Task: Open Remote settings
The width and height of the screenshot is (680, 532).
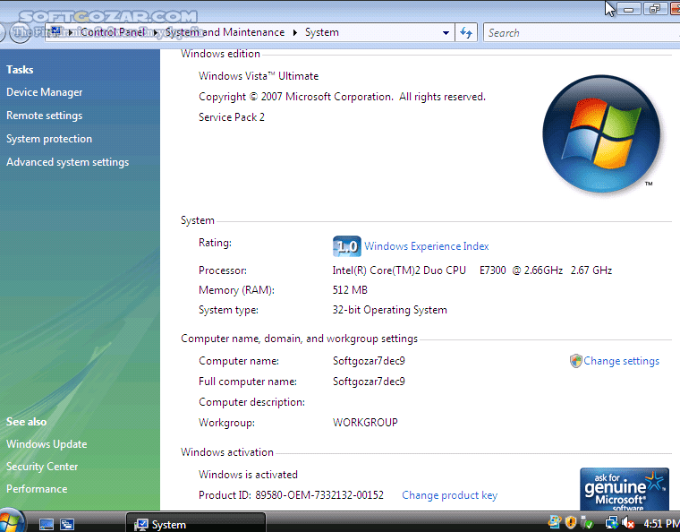Action: [x=44, y=116]
